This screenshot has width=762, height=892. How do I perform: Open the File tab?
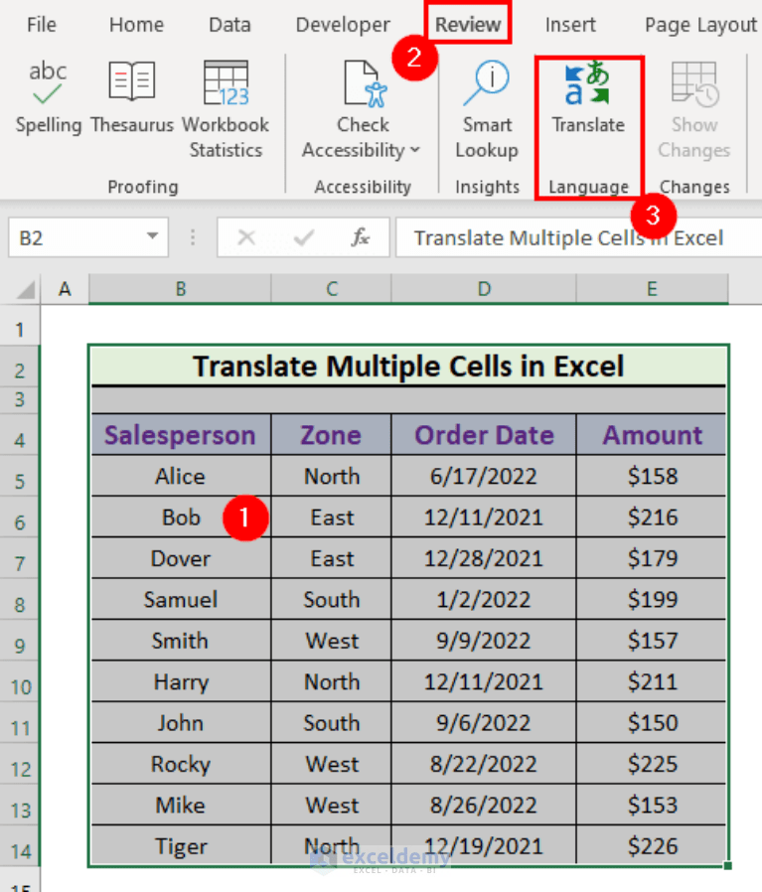[x=42, y=25]
